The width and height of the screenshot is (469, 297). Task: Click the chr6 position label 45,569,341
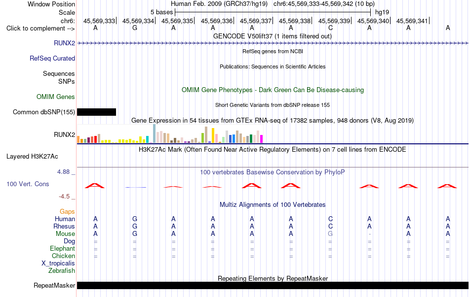click(x=412, y=21)
